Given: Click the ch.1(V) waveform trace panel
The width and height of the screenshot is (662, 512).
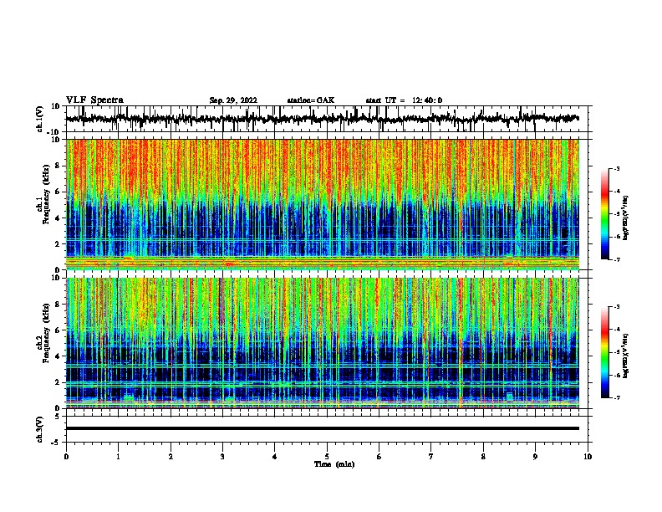Looking at the screenshot, I should 327,119.
